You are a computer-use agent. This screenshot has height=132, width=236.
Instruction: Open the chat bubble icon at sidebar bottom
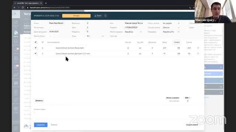(x=16, y=128)
